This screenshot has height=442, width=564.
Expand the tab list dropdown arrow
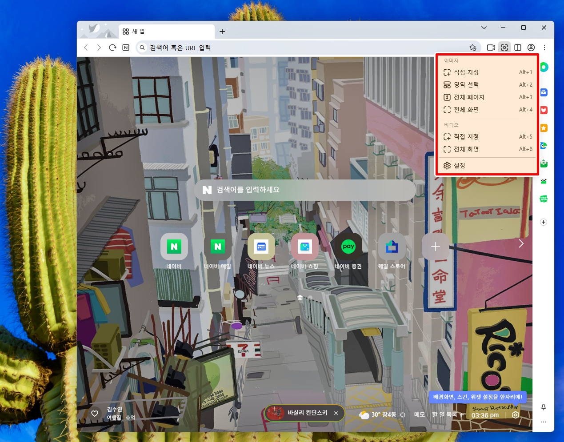484,28
